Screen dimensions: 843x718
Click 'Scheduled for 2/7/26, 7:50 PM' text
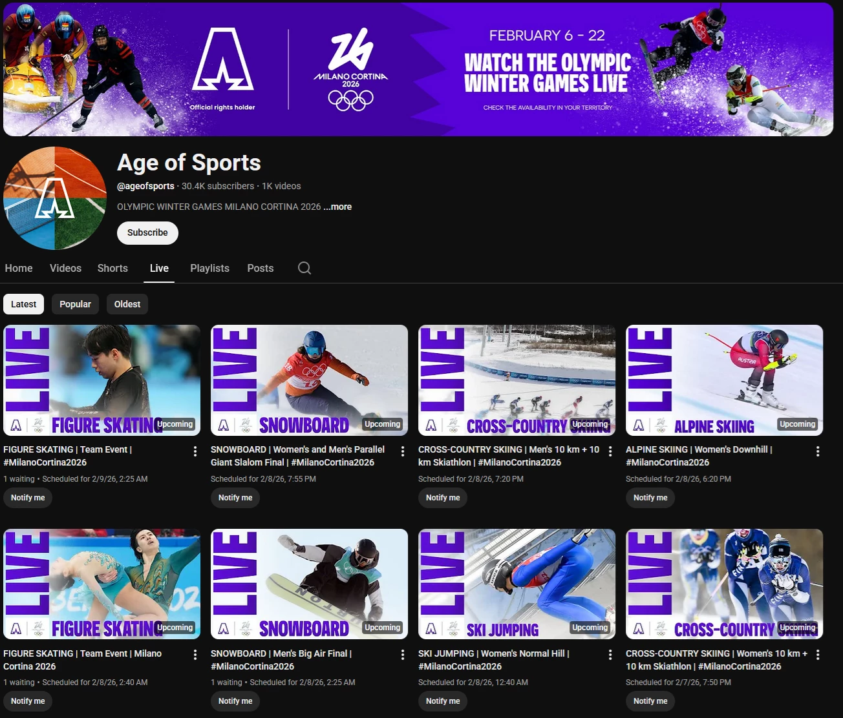click(678, 682)
